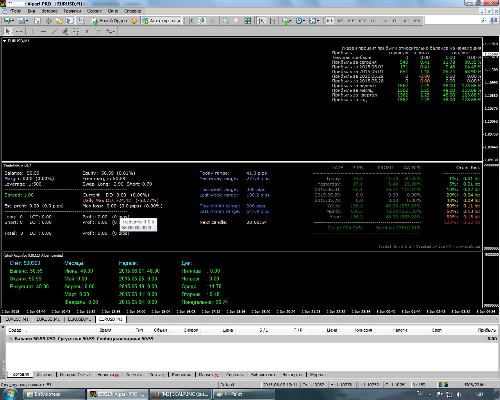Select the trendline tool
Viewport: 500px width, 400px height.
coord(54,31)
